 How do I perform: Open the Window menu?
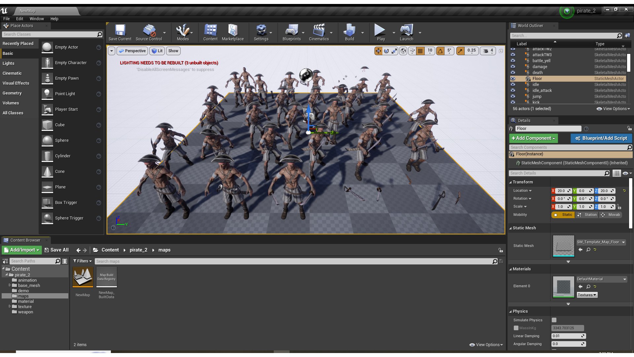click(x=36, y=19)
